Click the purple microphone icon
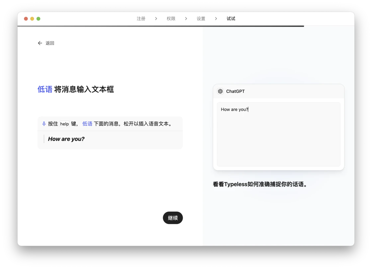The width and height of the screenshot is (372, 269). coord(44,124)
